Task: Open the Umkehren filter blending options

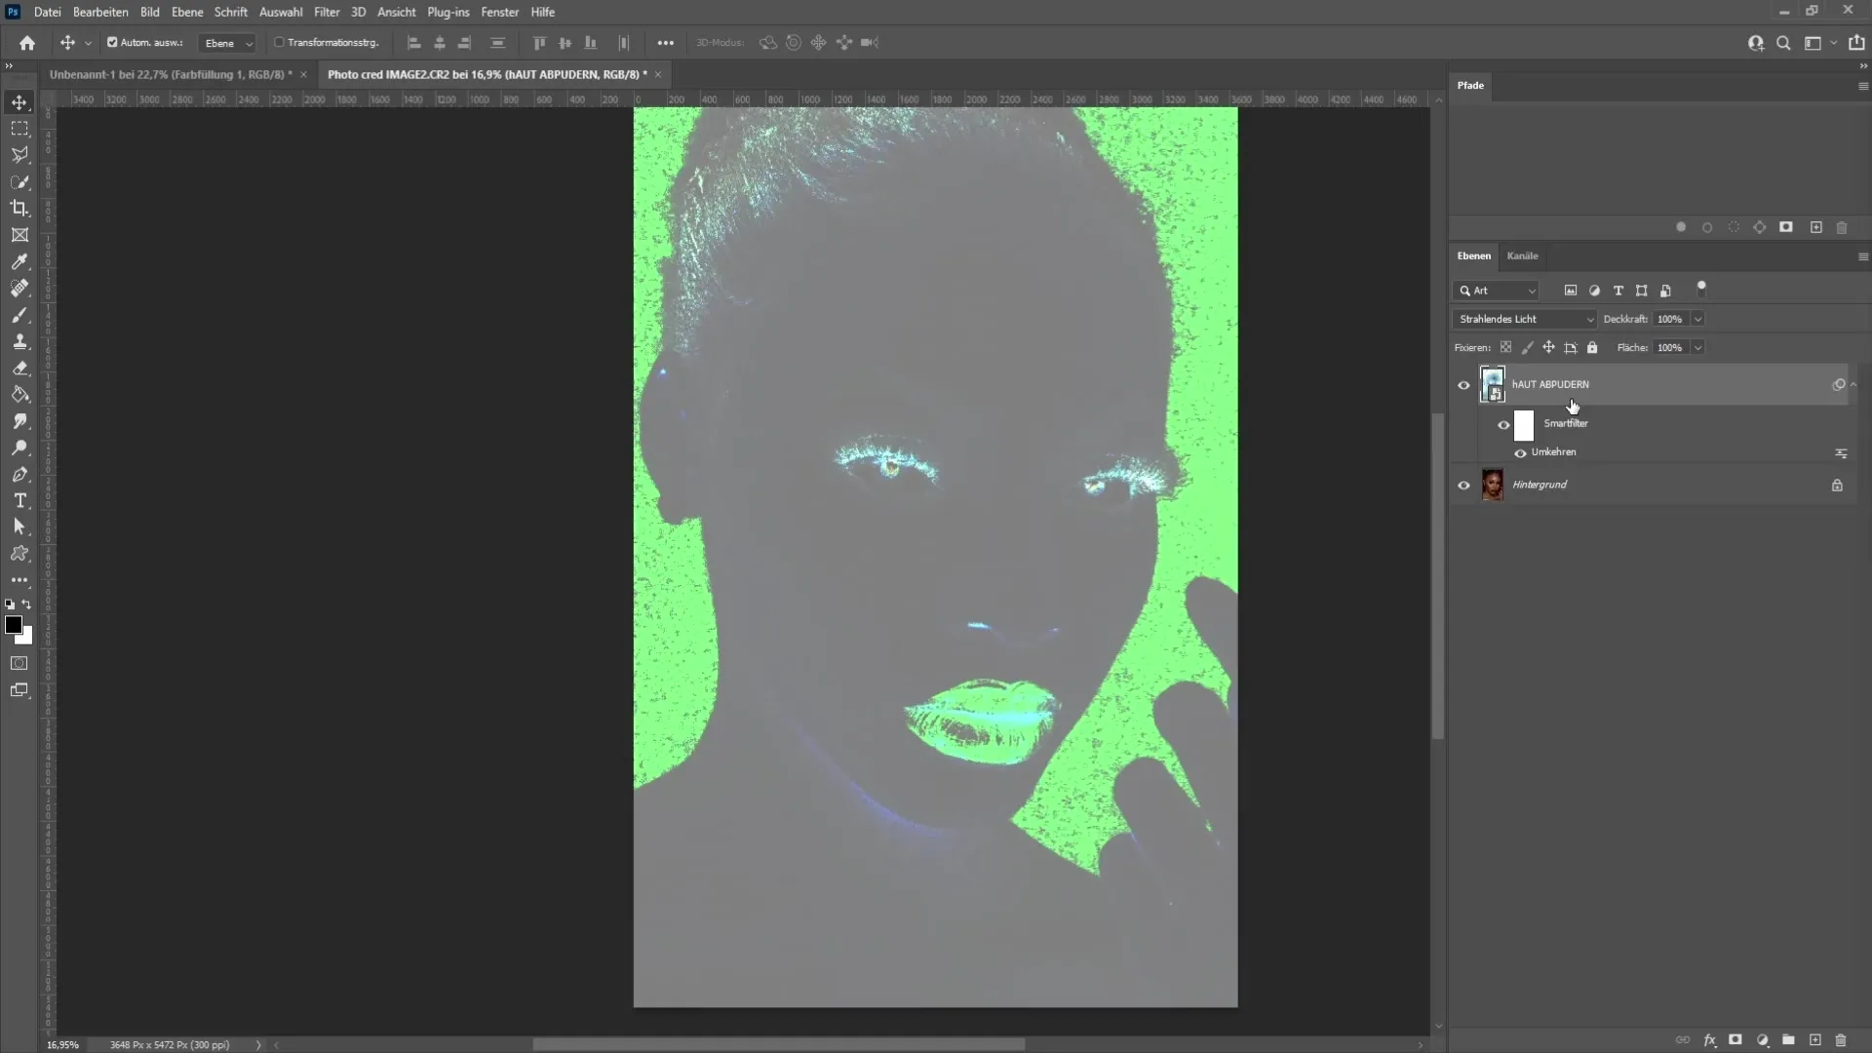Action: tap(1841, 453)
